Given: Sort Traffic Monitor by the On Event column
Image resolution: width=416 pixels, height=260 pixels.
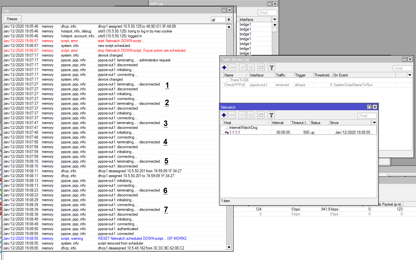Looking at the screenshot, I should (x=364, y=75).
